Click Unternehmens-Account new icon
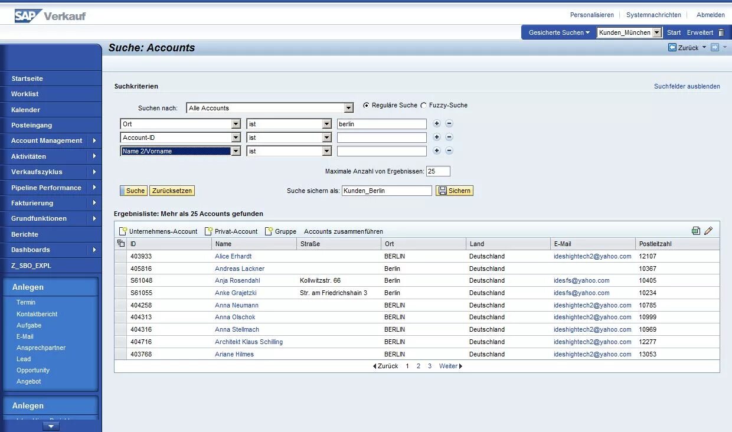Screen dimensions: 732x432 pos(123,231)
